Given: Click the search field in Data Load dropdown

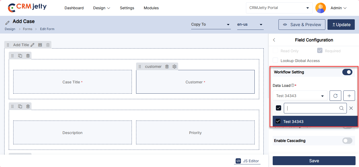Looking at the screenshot, I should (x=312, y=108).
